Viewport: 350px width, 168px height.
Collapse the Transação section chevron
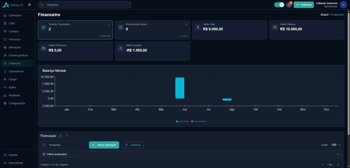click(67, 136)
